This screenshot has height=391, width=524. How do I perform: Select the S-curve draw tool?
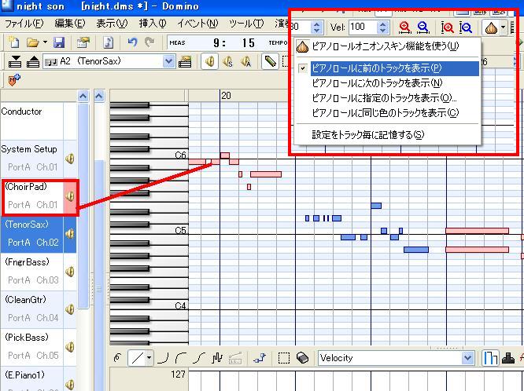pos(199,358)
